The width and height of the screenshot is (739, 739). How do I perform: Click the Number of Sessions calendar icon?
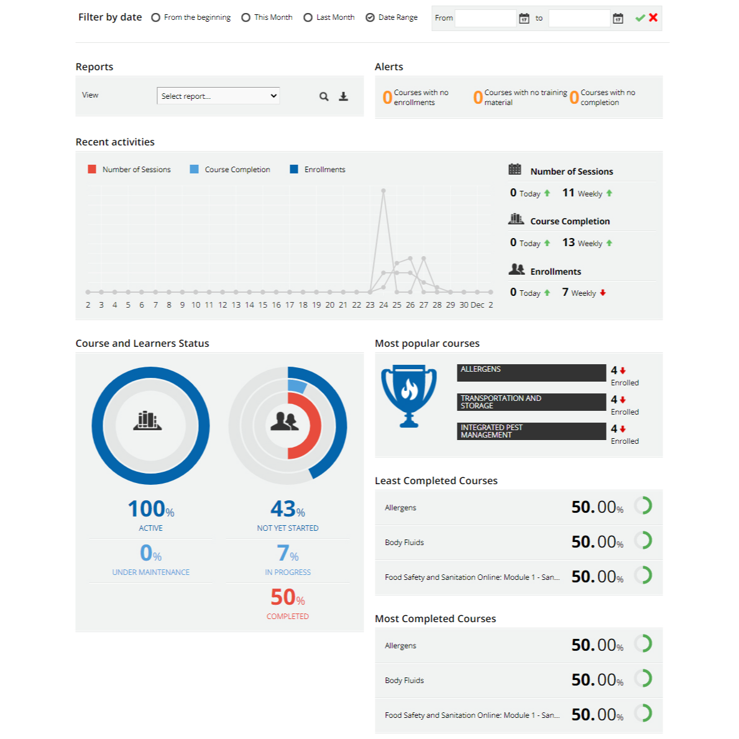pyautogui.click(x=515, y=170)
